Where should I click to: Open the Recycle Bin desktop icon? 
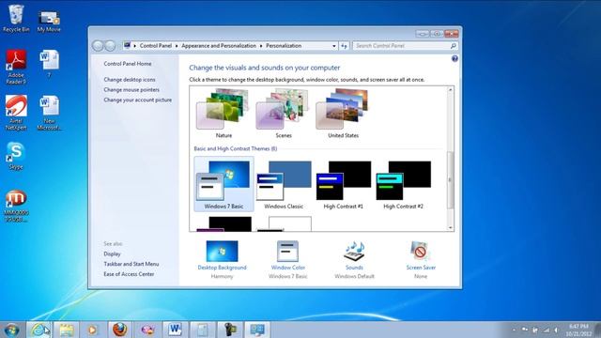pos(16,19)
